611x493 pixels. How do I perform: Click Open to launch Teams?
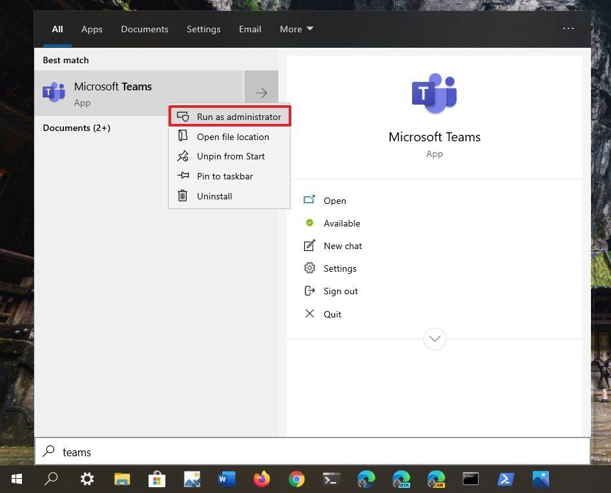[x=335, y=201]
